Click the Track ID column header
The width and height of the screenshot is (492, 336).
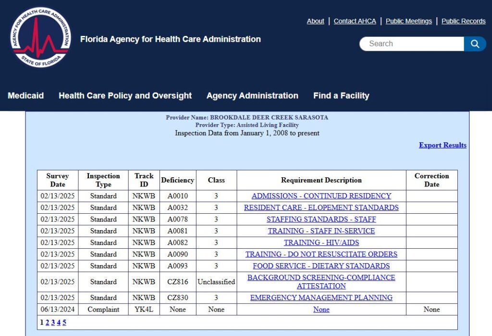pyautogui.click(x=144, y=180)
